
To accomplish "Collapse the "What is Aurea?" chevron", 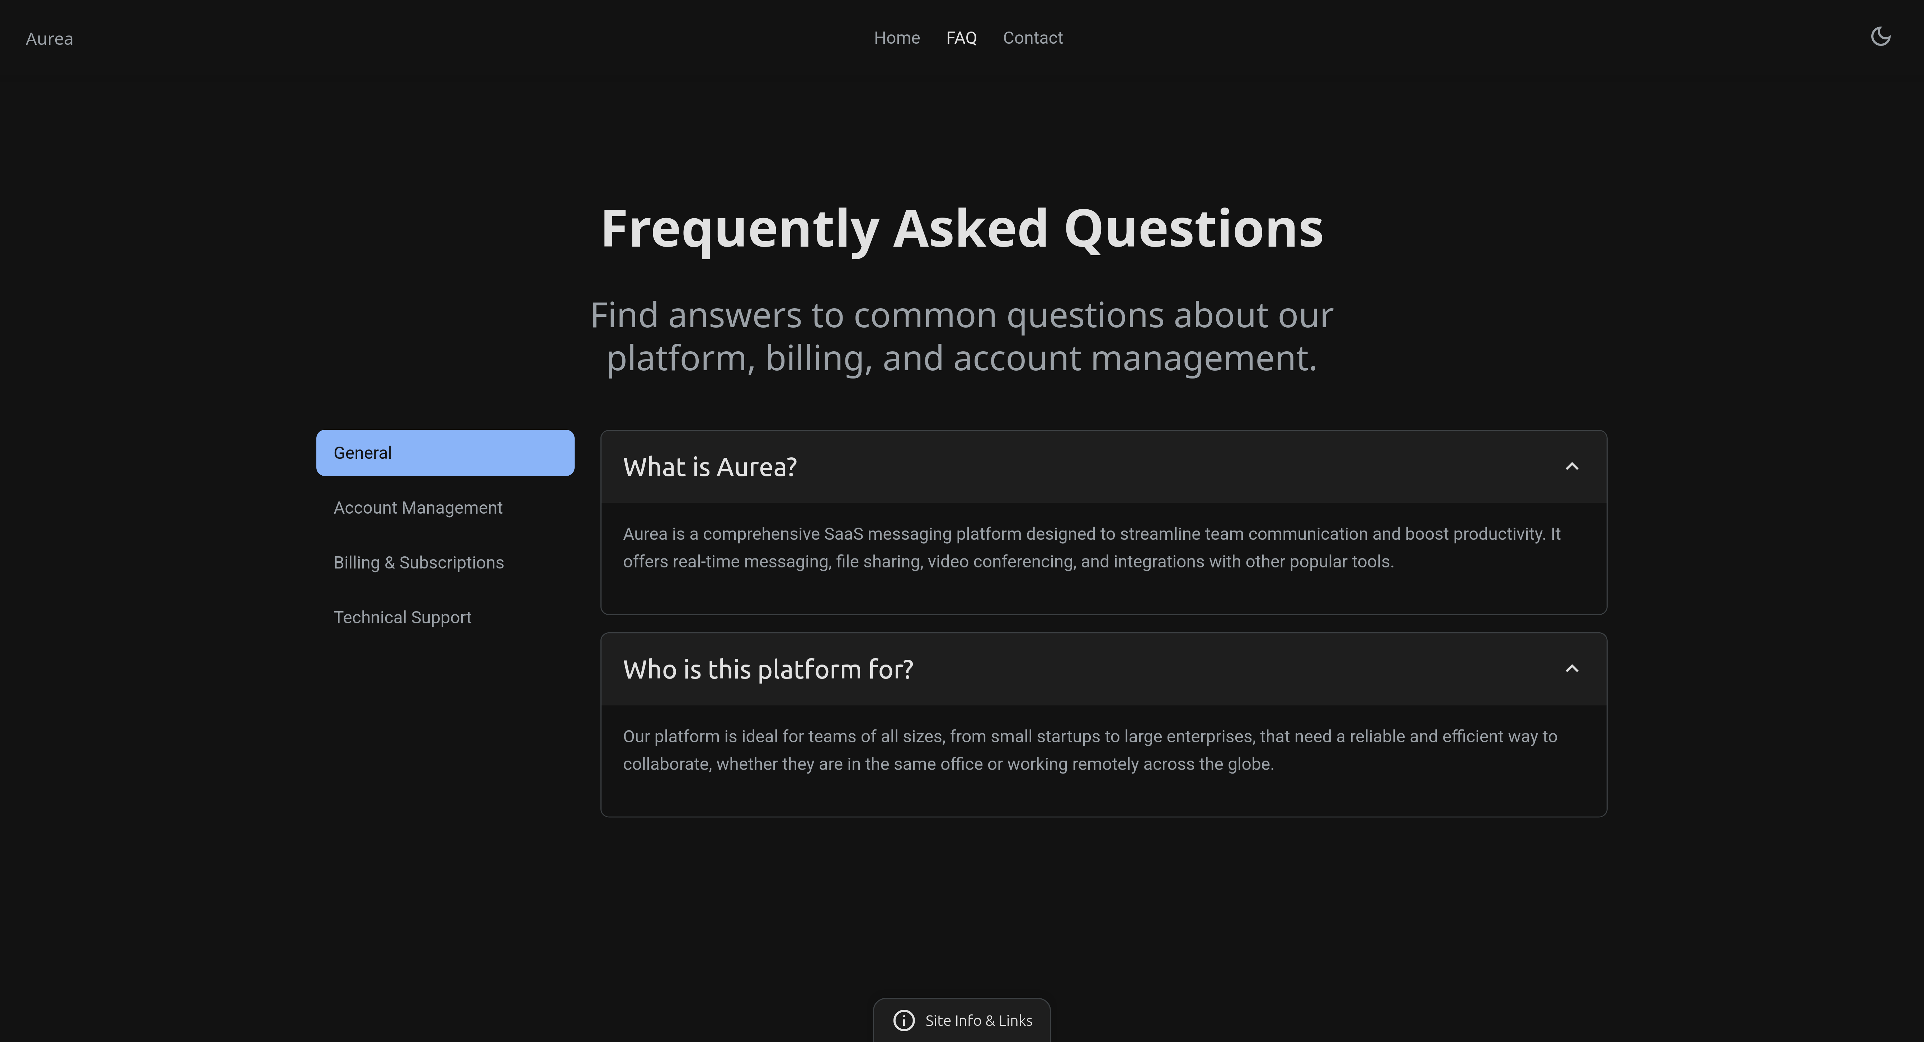I will point(1571,466).
